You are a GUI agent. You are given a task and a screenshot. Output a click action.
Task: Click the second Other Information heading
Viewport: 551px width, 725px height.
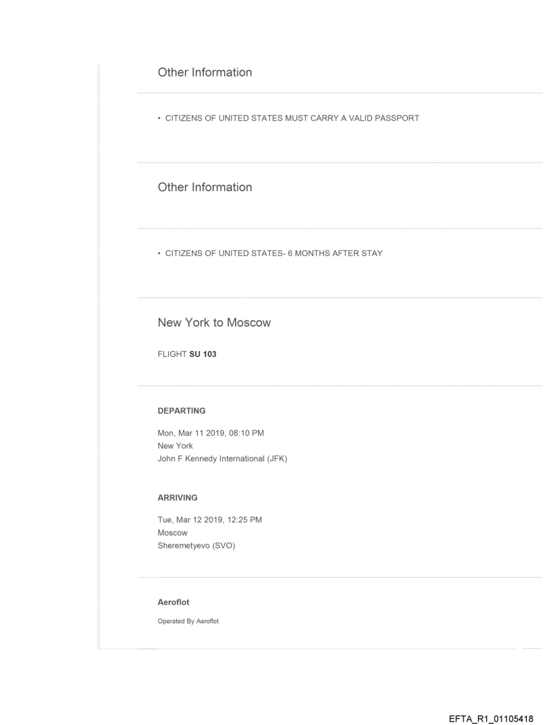(x=205, y=187)
